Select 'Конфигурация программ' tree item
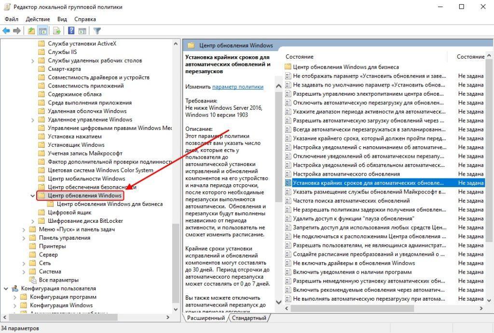 pos(63,297)
